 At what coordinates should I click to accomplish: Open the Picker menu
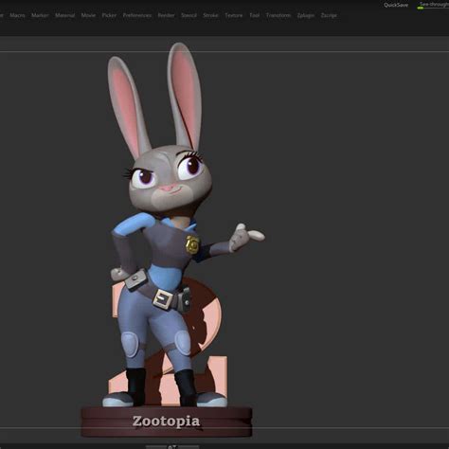(109, 15)
